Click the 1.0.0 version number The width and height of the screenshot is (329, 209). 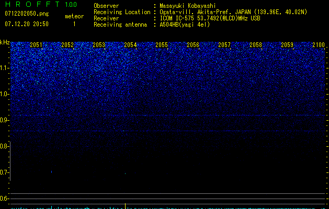pyautogui.click(x=71, y=5)
